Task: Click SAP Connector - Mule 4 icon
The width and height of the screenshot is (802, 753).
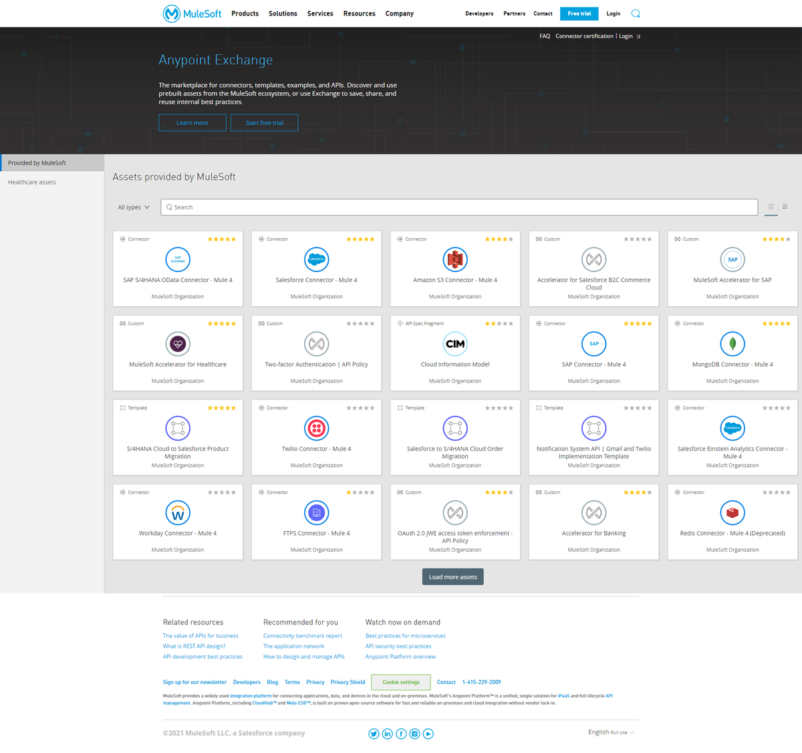Action: [594, 344]
